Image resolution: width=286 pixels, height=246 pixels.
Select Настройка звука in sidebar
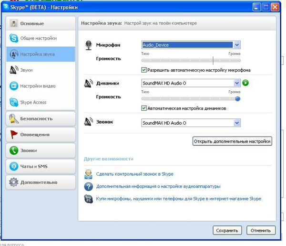click(x=41, y=54)
